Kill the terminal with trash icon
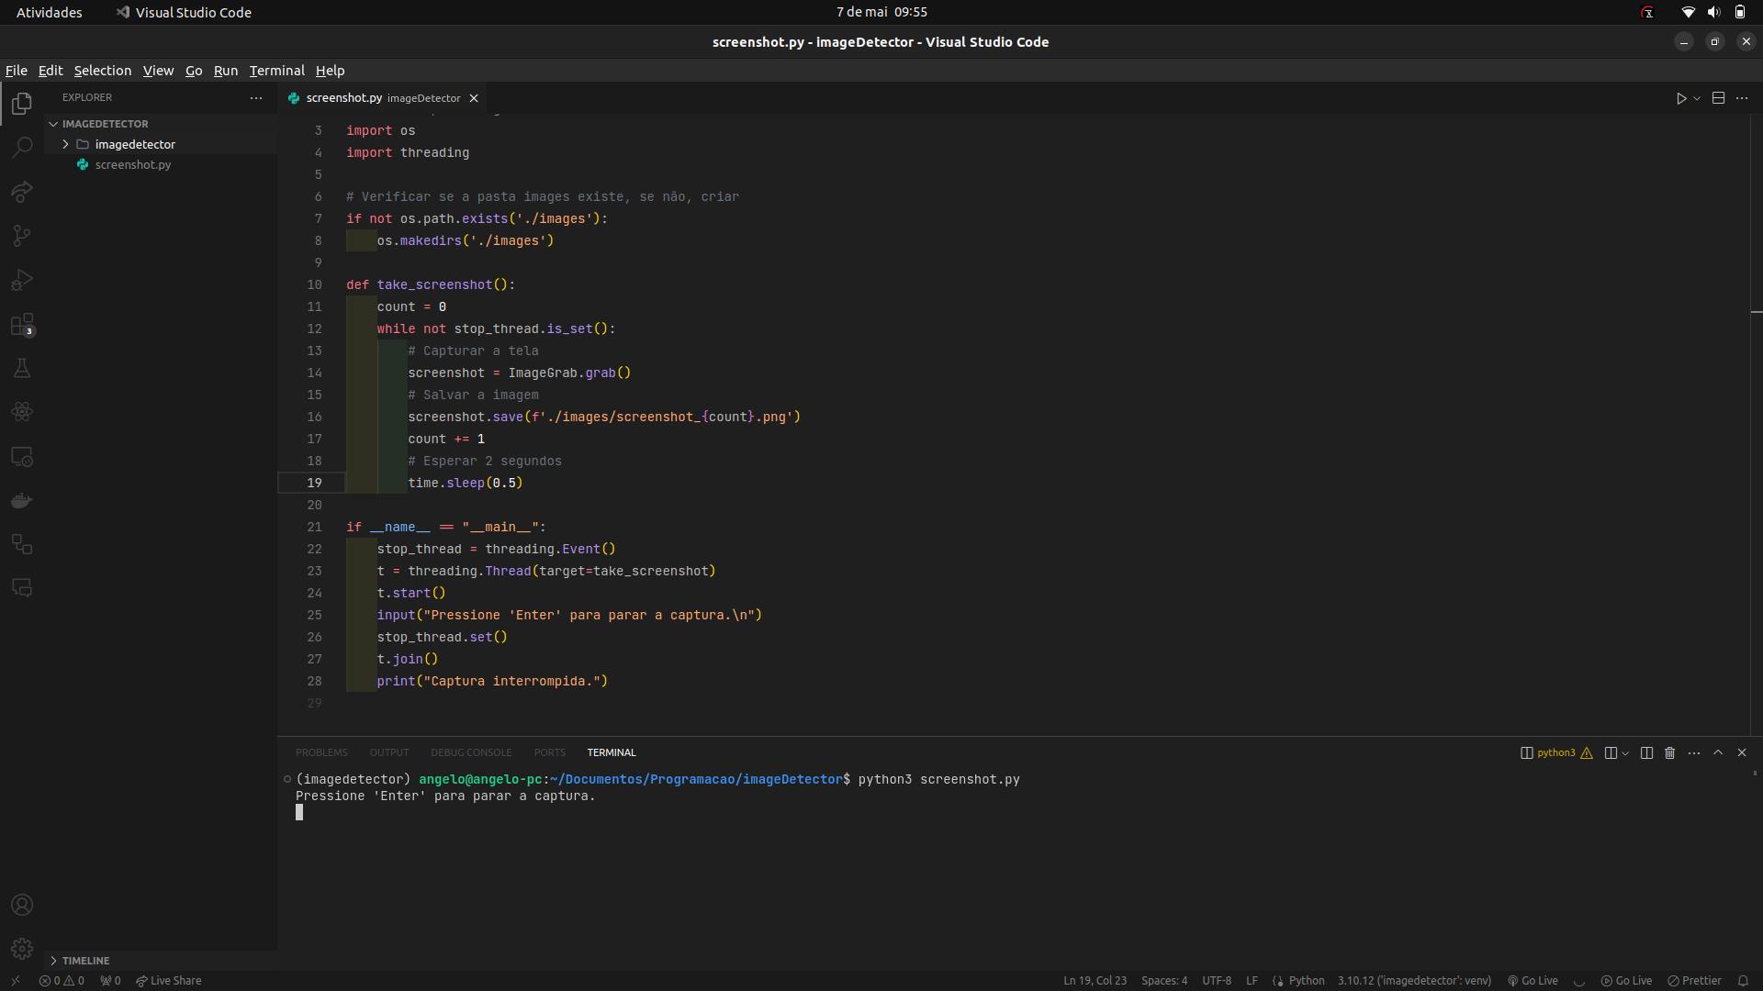The image size is (1763, 991). click(1670, 752)
